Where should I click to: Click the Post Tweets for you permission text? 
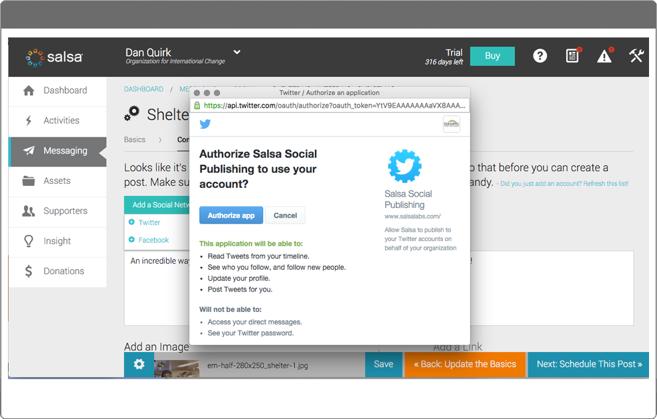click(240, 290)
